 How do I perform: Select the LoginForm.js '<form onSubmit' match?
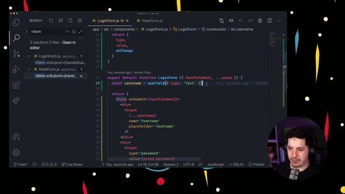coord(60,63)
